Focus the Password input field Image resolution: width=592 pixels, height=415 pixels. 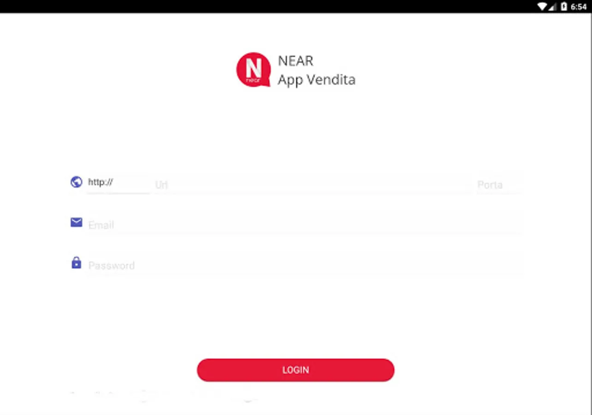pos(304,265)
